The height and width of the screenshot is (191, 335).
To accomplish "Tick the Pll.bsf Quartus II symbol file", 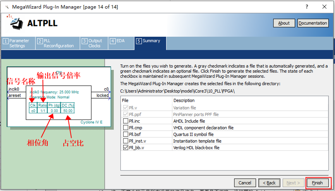I will [x=125, y=134].
